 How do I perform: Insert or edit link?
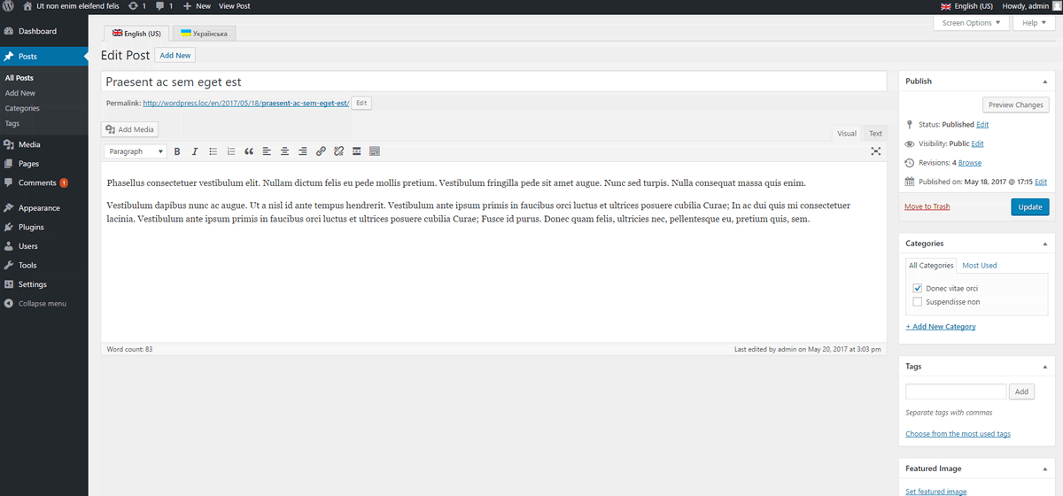pyautogui.click(x=321, y=151)
